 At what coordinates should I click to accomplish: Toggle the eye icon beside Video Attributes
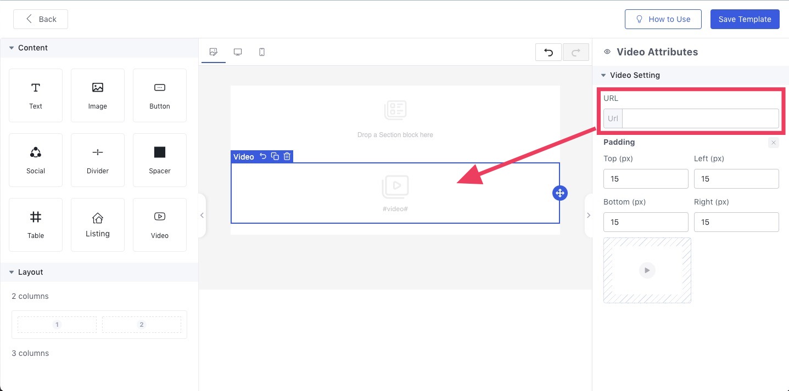[607, 52]
